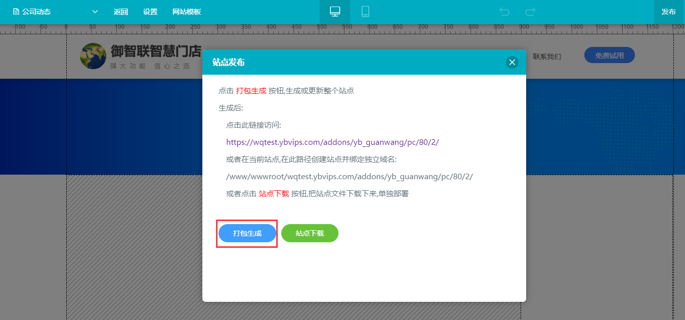Viewport: 685px width, 320px height.
Task: Click the globe logo of the website
Action: 93,56
